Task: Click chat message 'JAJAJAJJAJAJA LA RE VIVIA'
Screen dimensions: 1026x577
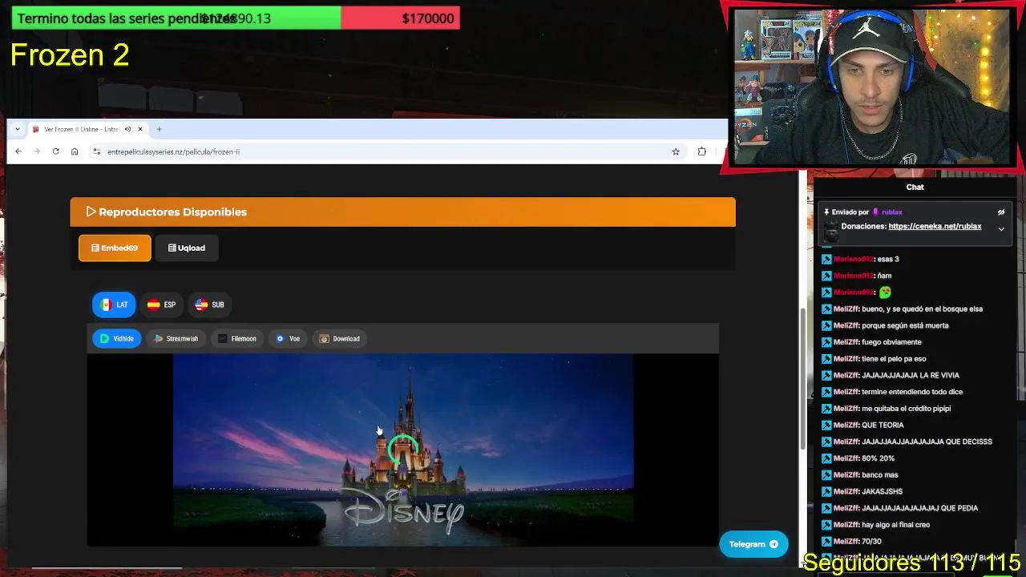Action: click(911, 375)
